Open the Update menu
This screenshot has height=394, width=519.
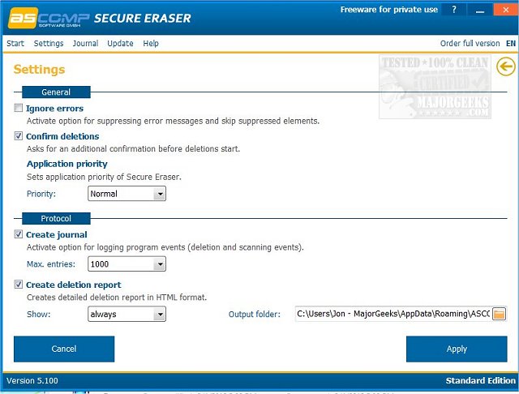(120, 43)
